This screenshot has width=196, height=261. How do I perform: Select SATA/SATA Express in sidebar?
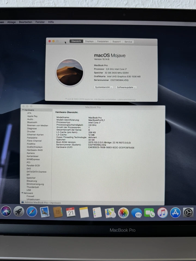tap(36, 172)
